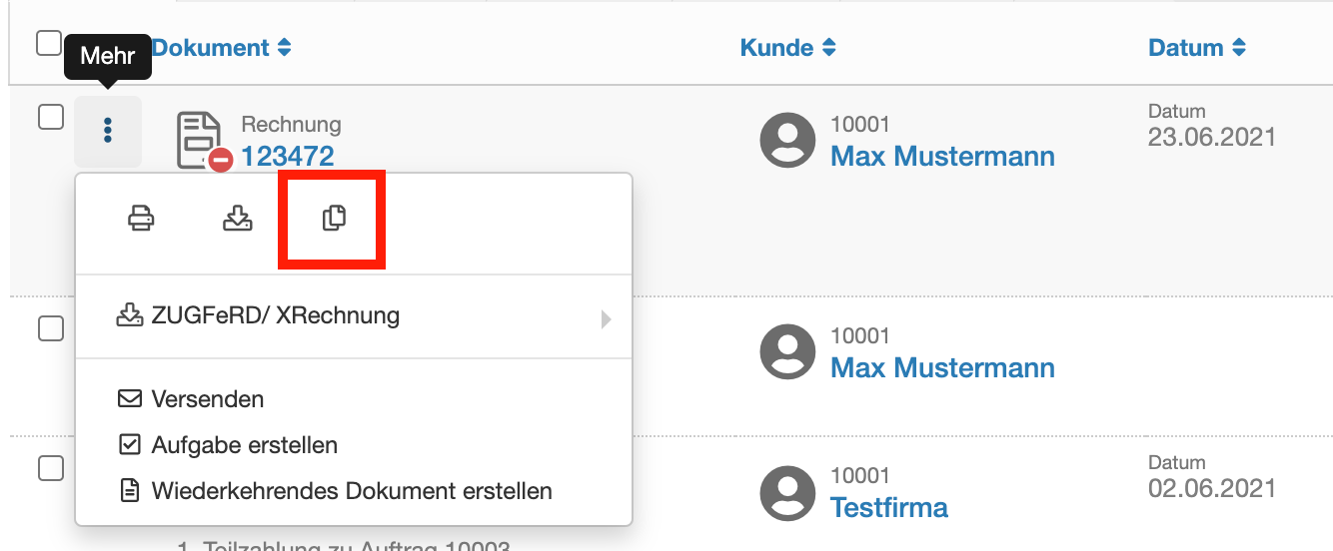1333x551 pixels.
Task: Open the three-dot Mehr menu button
Action: click(108, 130)
